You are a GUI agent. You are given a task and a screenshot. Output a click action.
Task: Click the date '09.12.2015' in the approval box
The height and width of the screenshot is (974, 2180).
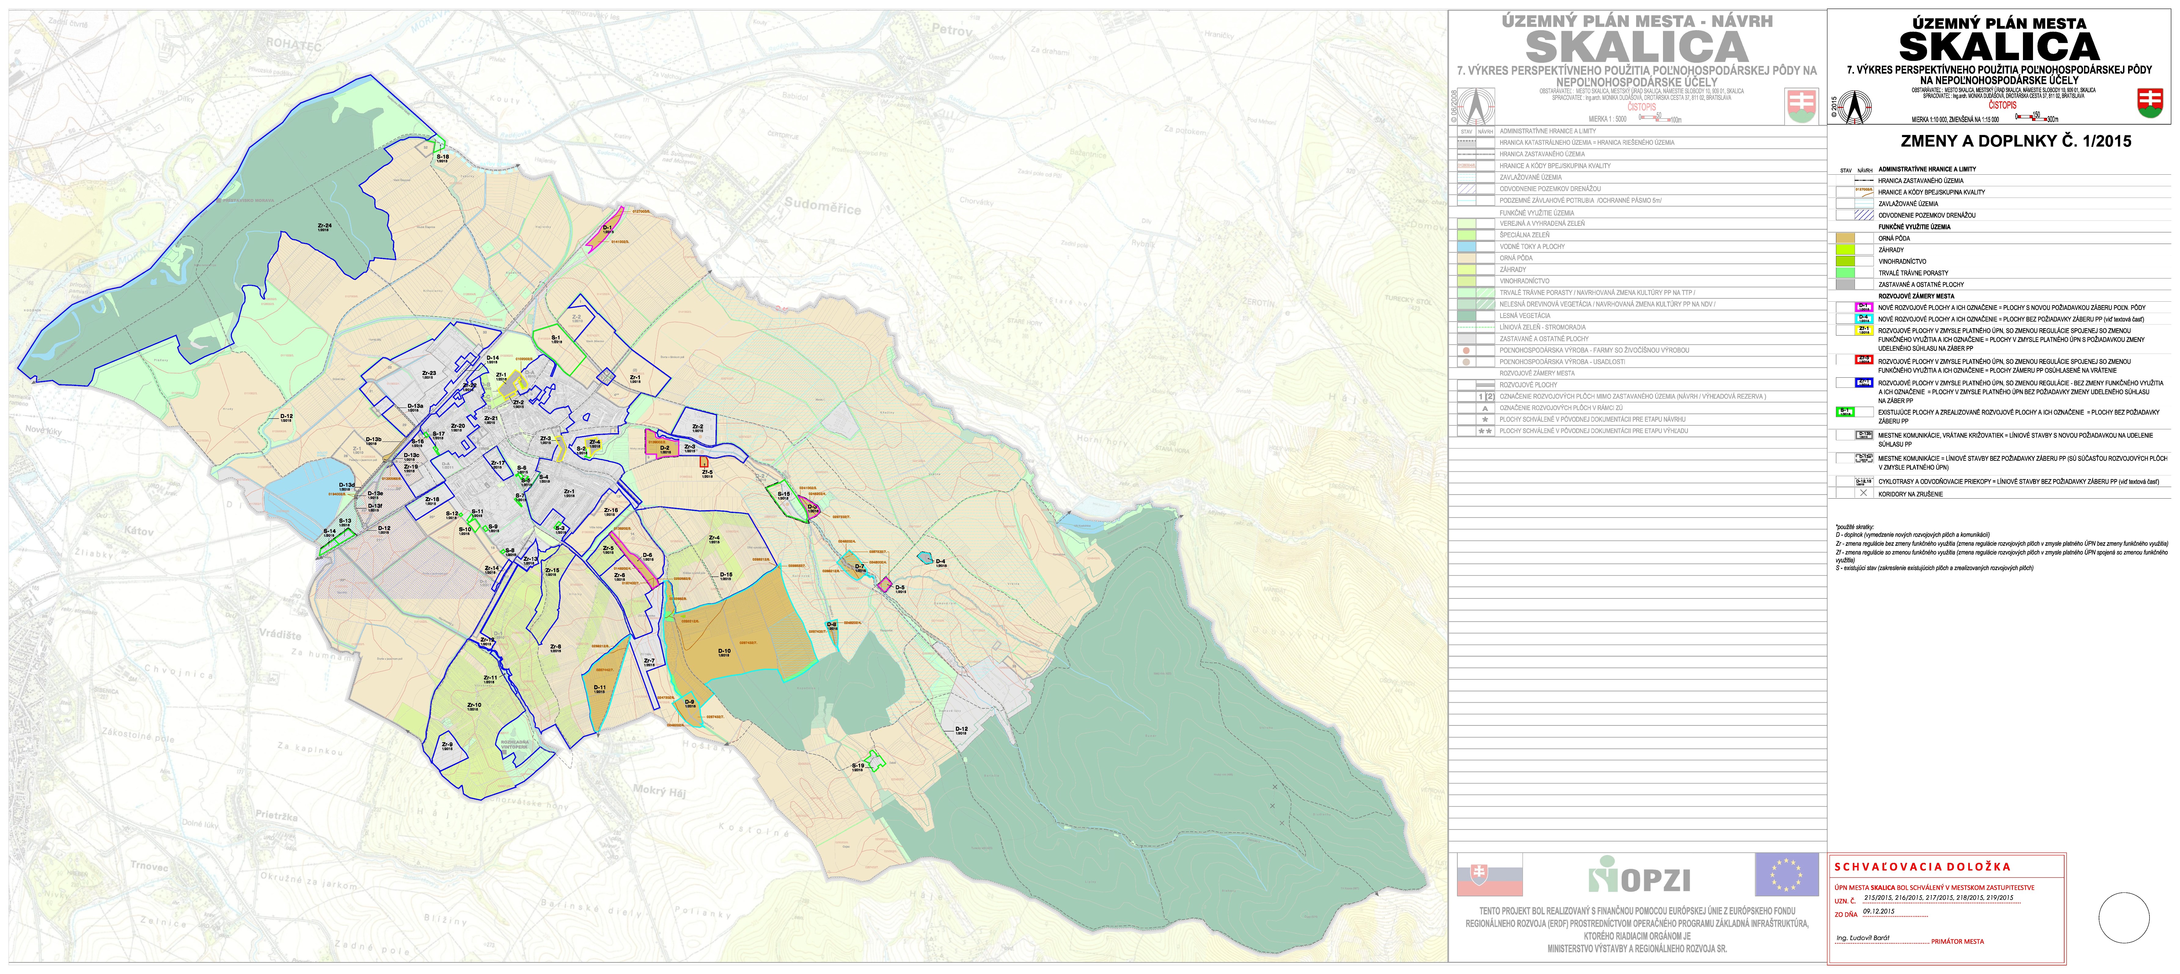1879,911
